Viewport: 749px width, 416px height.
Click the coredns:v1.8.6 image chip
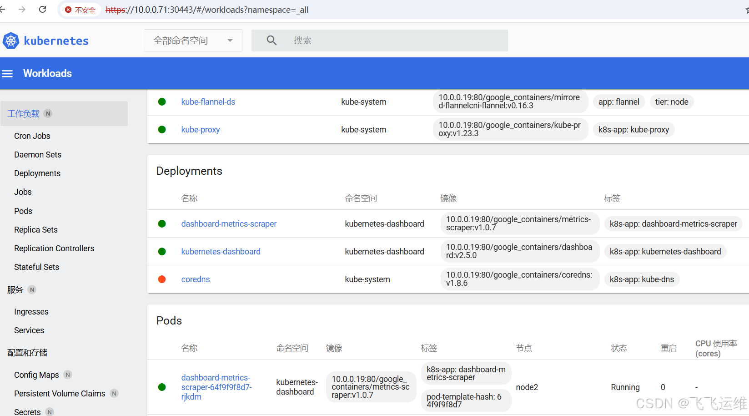[520, 279]
